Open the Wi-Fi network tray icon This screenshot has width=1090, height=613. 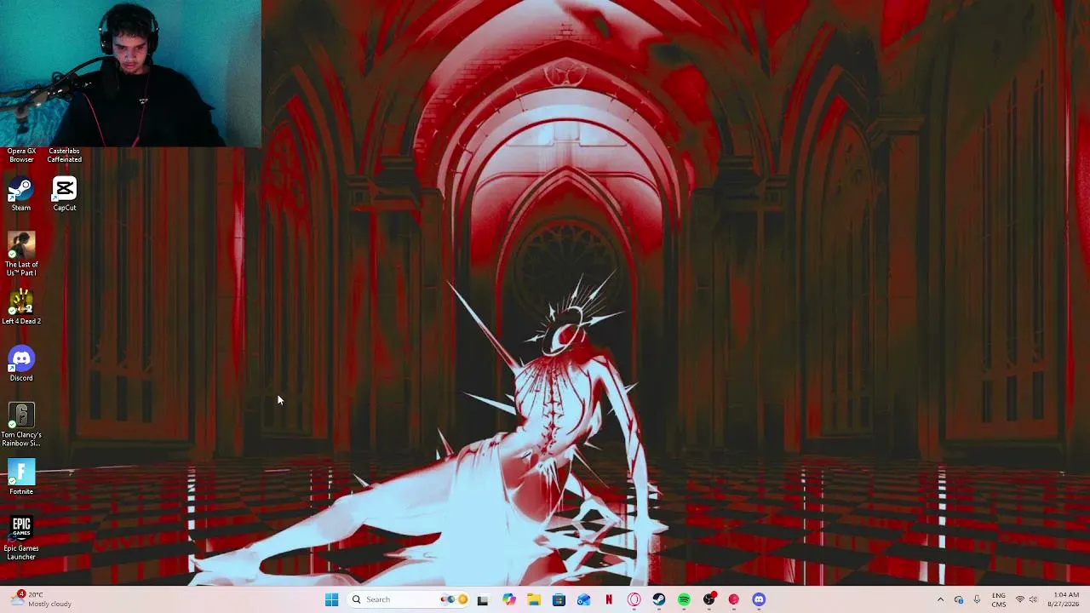1020,599
